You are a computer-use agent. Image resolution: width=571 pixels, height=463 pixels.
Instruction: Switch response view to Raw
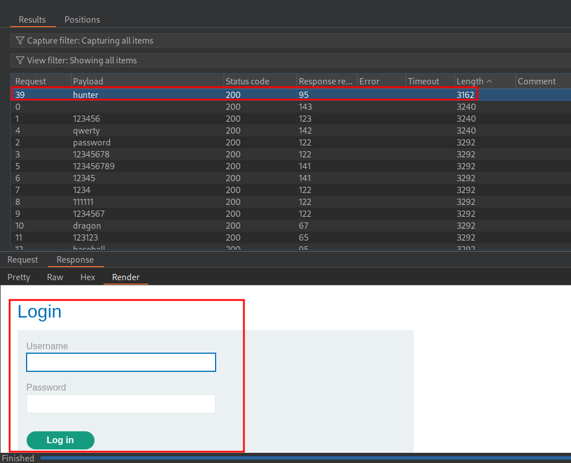[x=55, y=277]
